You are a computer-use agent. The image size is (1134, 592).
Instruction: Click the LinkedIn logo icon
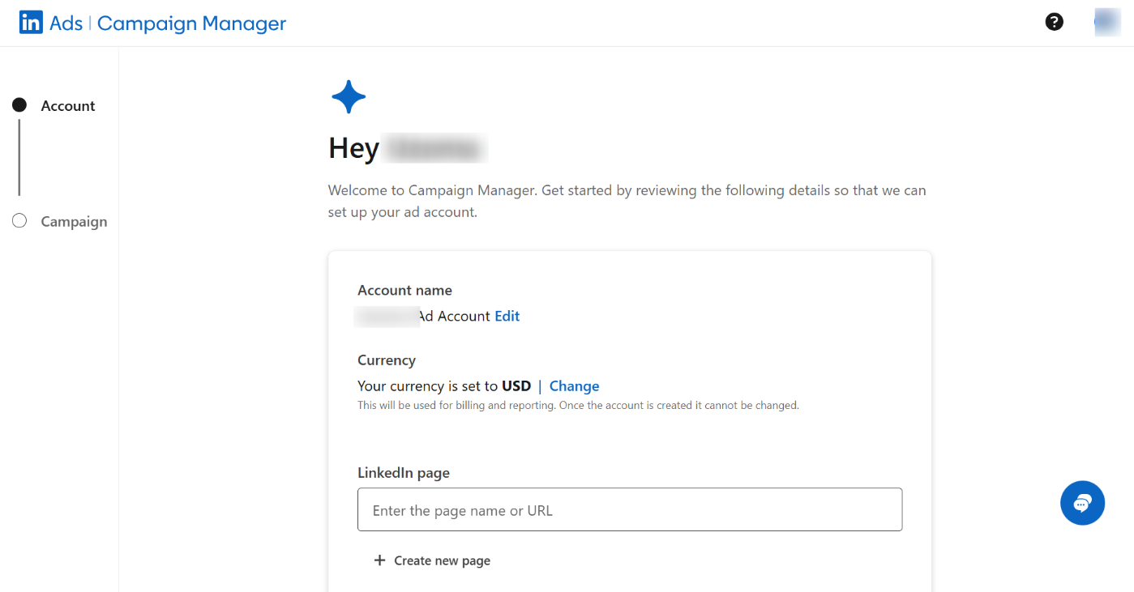[30, 22]
